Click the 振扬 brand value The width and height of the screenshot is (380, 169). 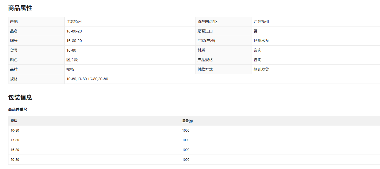point(70,69)
